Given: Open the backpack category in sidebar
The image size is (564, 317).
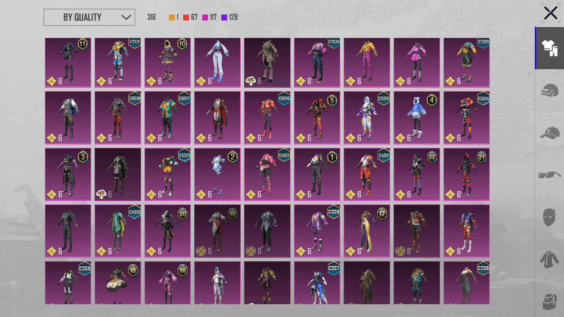Looking at the screenshot, I should pos(549,302).
